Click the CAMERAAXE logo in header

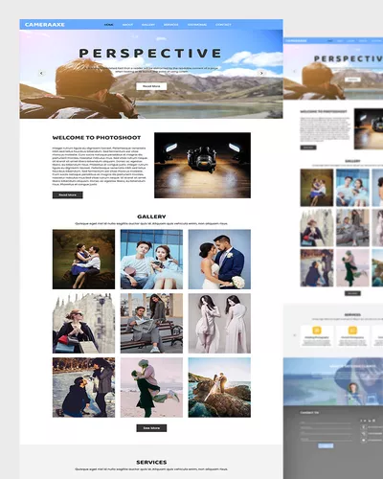pyautogui.click(x=45, y=25)
